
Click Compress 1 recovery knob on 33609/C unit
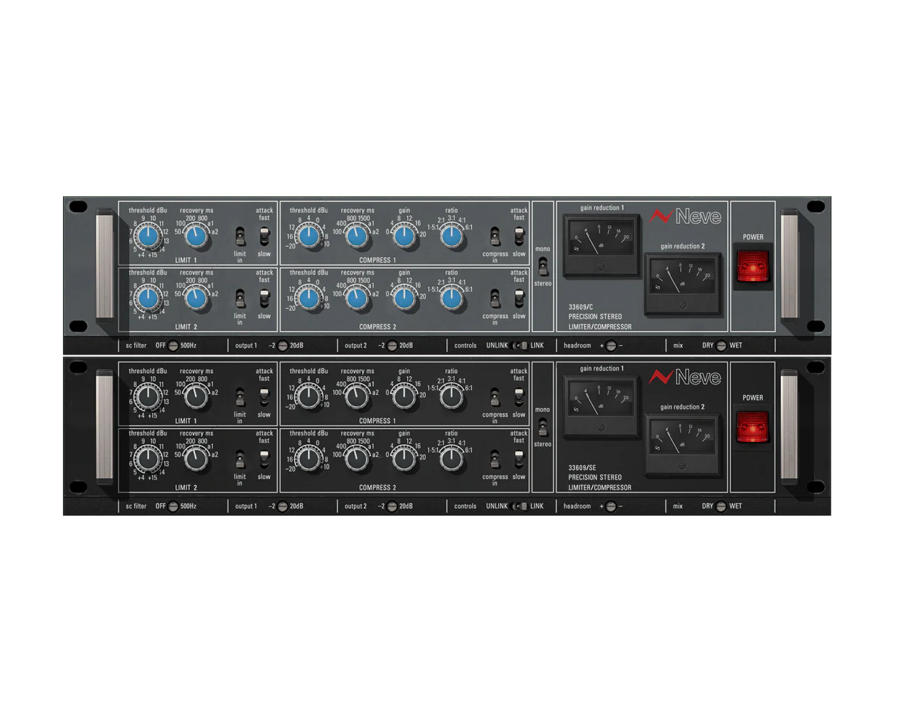point(357,236)
